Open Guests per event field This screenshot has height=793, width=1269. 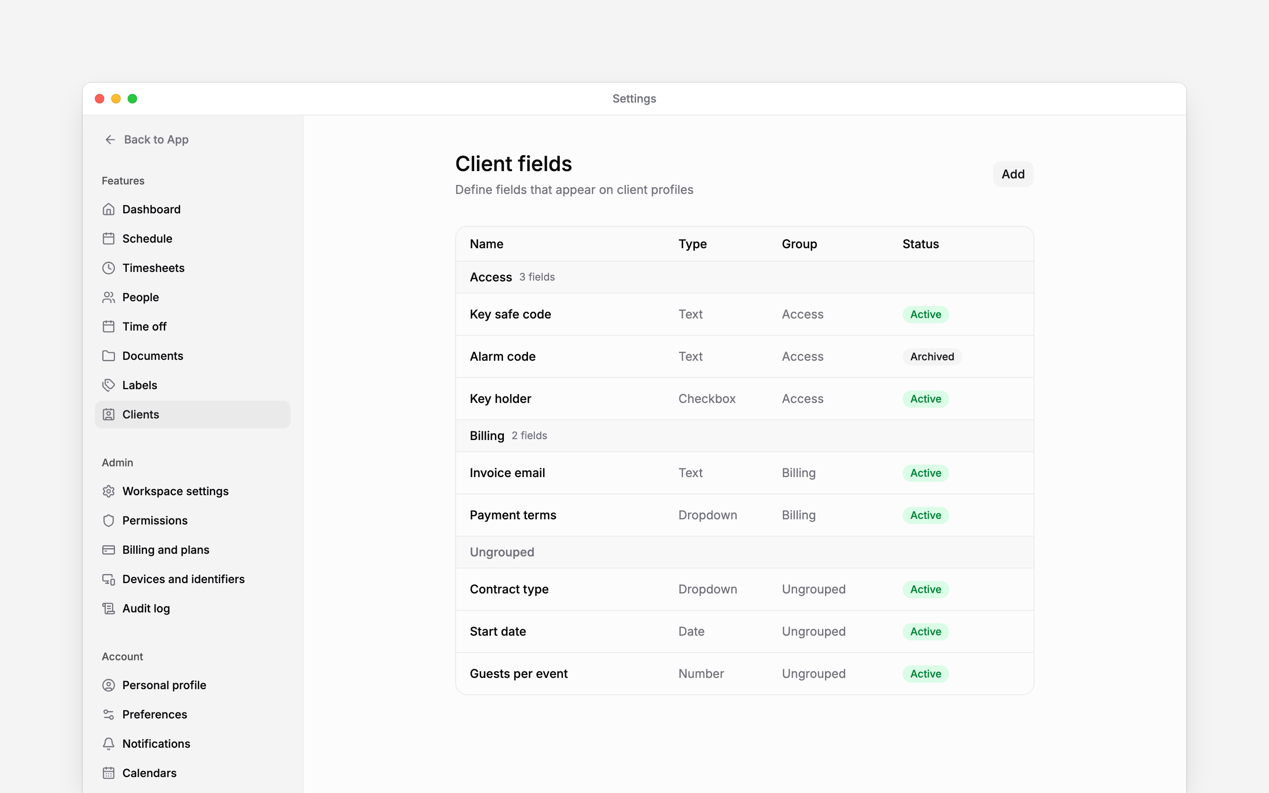point(744,674)
